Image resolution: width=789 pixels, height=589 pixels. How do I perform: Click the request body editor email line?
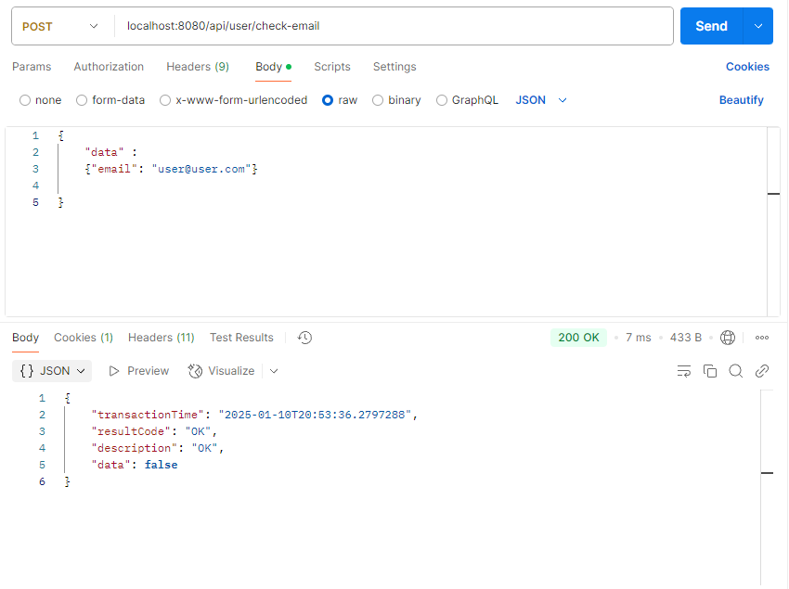point(171,169)
